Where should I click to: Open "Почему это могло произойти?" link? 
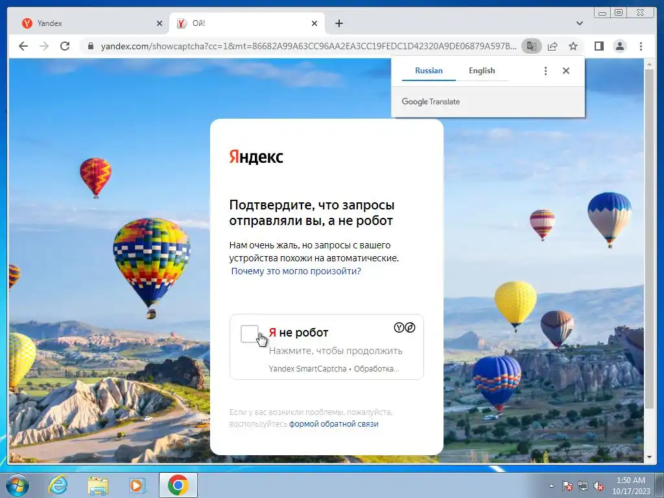(x=296, y=271)
